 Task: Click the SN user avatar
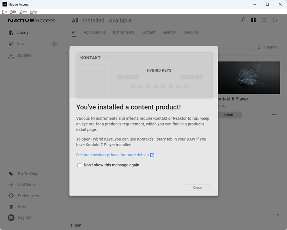tap(11, 217)
